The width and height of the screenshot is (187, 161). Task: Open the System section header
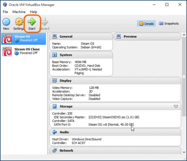click(81, 55)
